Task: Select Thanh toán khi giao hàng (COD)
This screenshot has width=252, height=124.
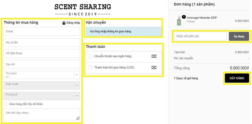Action: pos(90,68)
